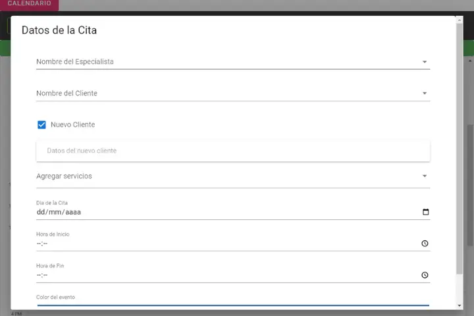Click the arrow icon beside Agregar servicios
Viewport: 474px width, 316px height.
click(425, 176)
